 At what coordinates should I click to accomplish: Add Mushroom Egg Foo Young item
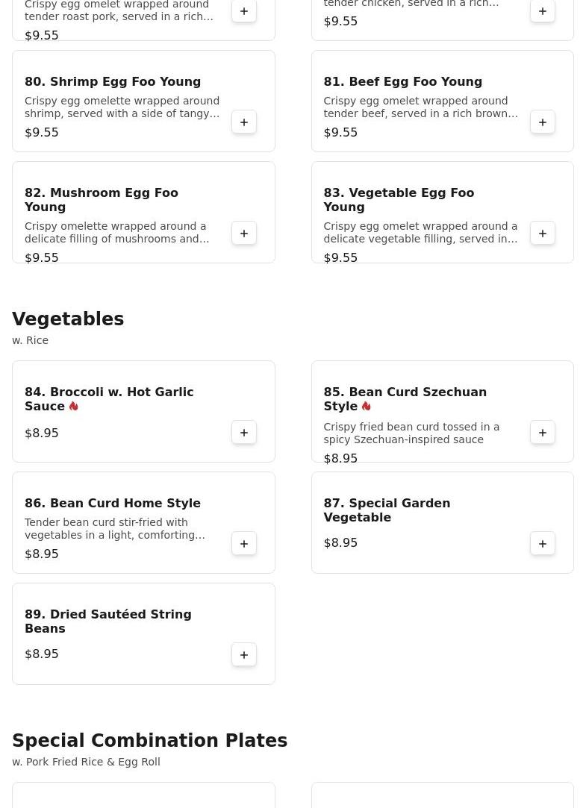[244, 234]
